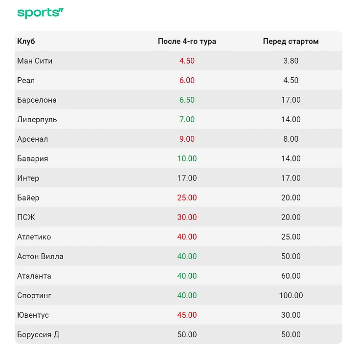Open the Астон Вилла row
Screen dimensions: 357x351
point(178,256)
